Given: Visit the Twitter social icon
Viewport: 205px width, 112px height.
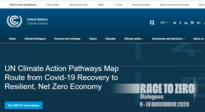Looking at the screenshot, I should point(175,23).
